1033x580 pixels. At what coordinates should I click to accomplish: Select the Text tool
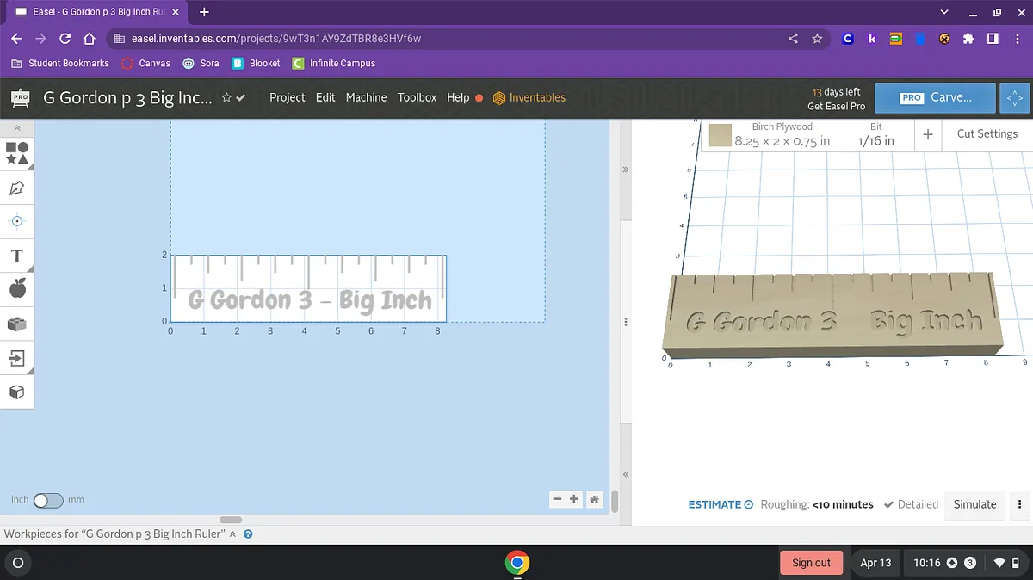[x=17, y=256]
